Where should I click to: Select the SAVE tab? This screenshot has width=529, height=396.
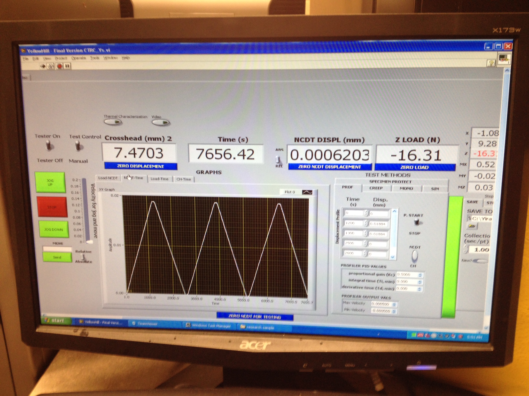point(472,202)
